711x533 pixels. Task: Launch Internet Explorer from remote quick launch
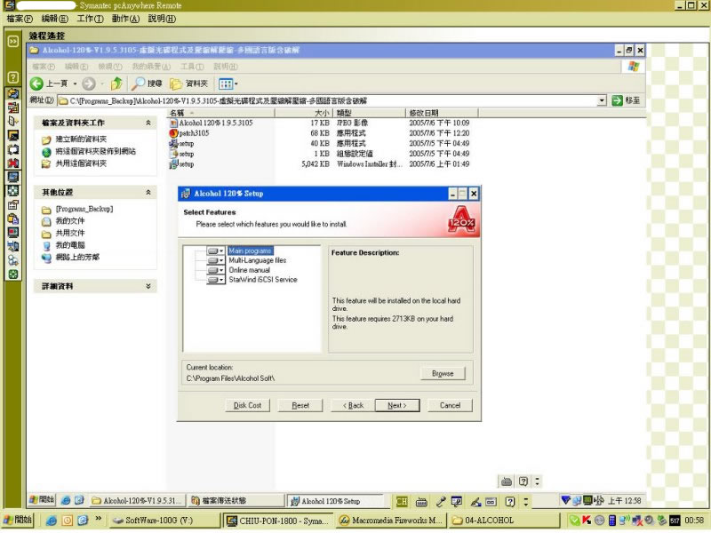(x=66, y=501)
